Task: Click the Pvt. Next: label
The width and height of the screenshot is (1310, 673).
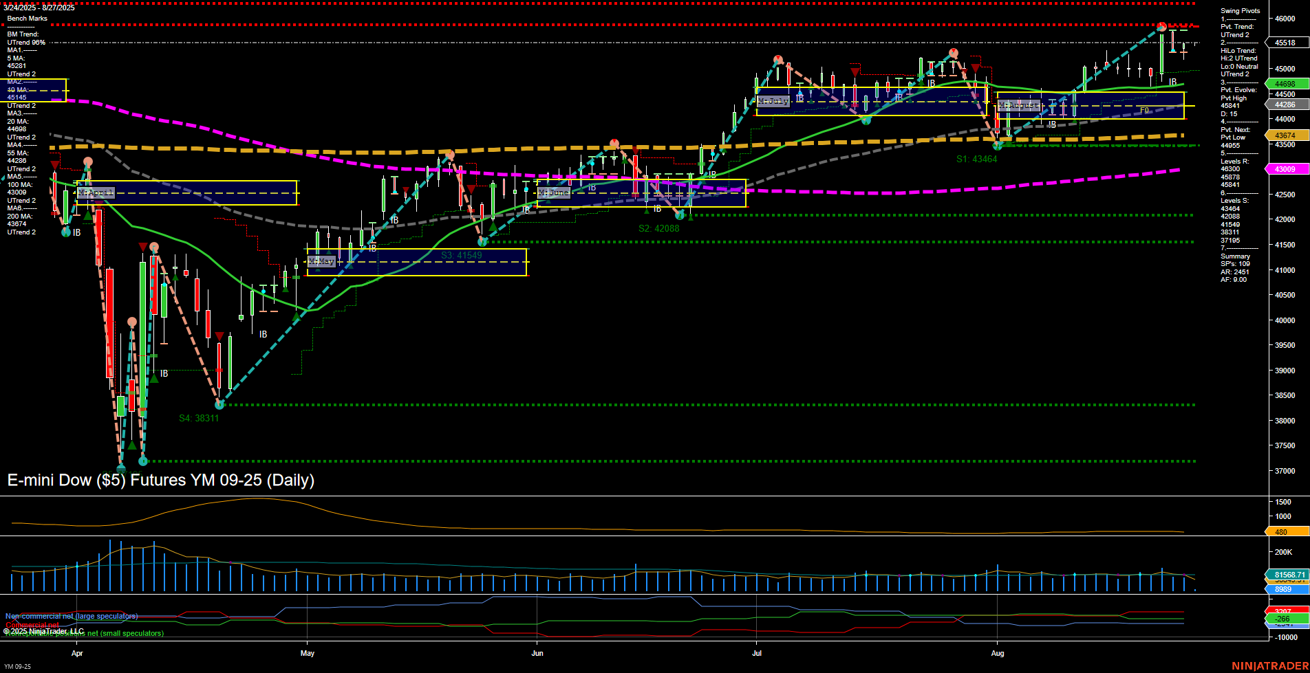Action: click(1236, 130)
